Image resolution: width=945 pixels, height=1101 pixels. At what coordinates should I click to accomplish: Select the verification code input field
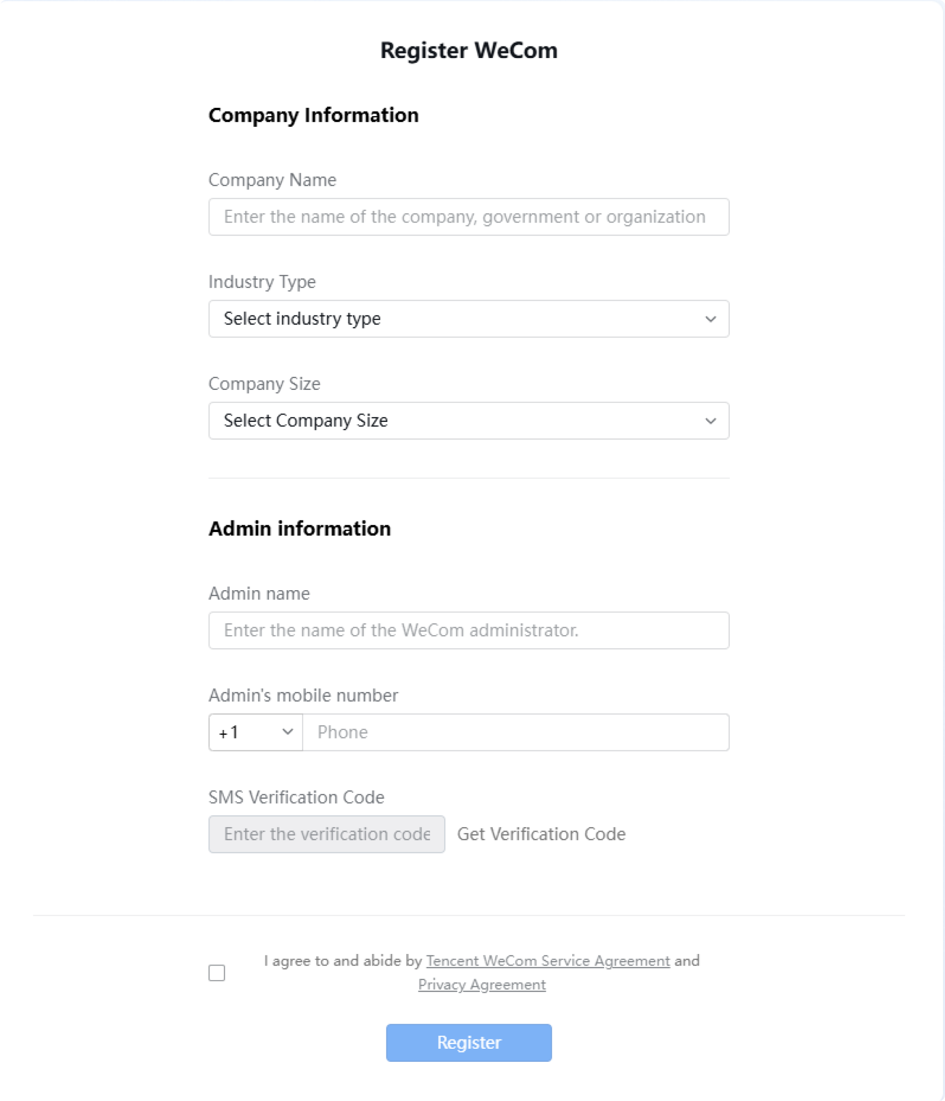point(326,834)
